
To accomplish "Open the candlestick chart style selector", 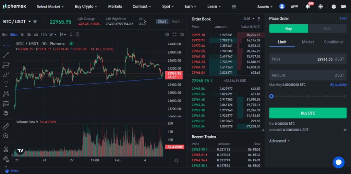I will pos(63,35).
